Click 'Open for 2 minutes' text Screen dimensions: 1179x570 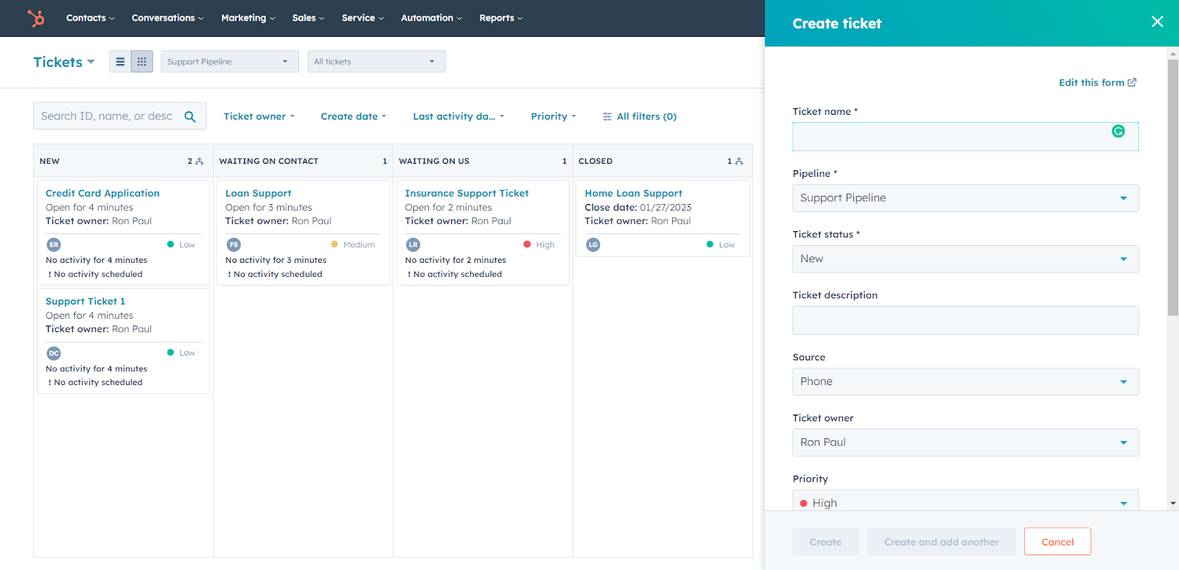[x=448, y=208]
